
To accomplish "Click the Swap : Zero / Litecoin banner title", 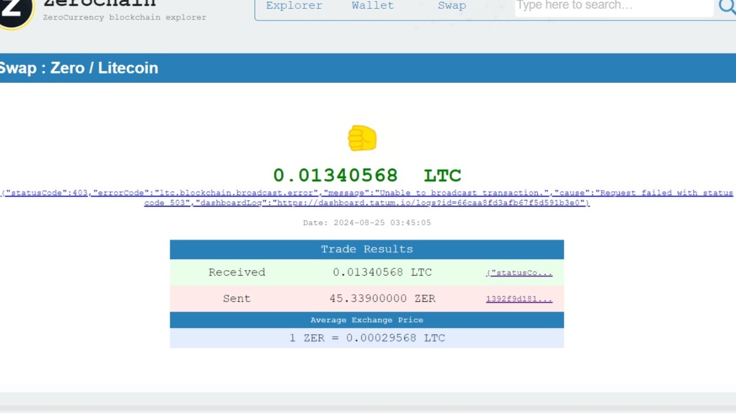I will tap(79, 68).
